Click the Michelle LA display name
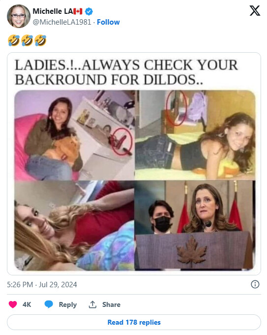This screenshot has width=267, height=335. tap(53, 11)
